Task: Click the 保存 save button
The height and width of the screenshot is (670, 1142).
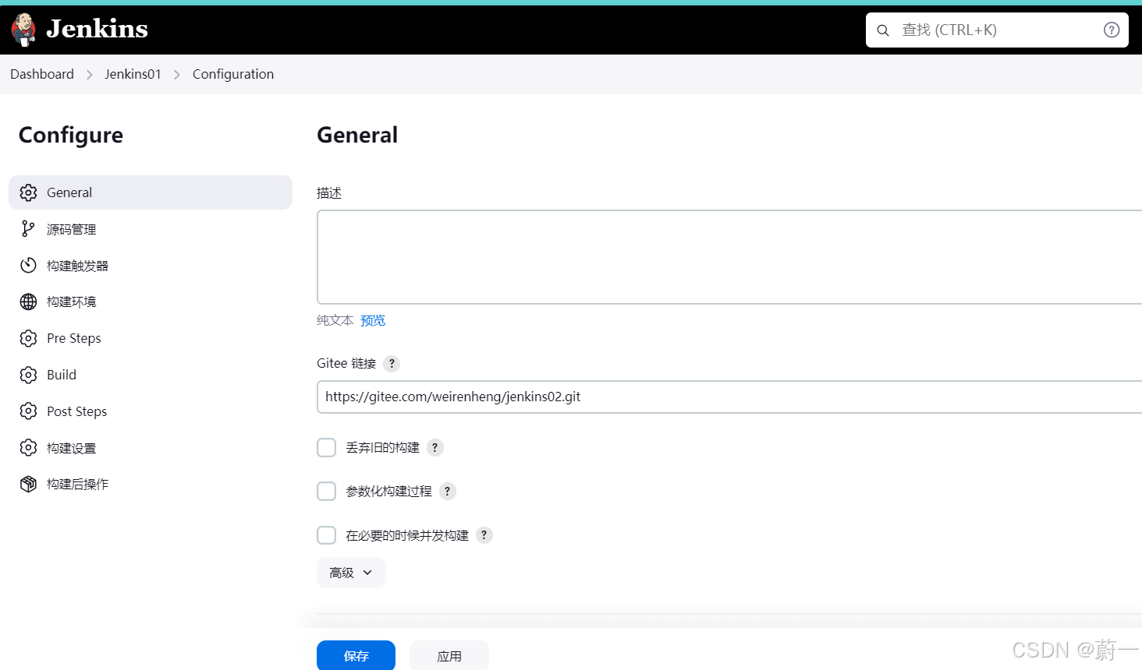Action: pyautogui.click(x=356, y=656)
